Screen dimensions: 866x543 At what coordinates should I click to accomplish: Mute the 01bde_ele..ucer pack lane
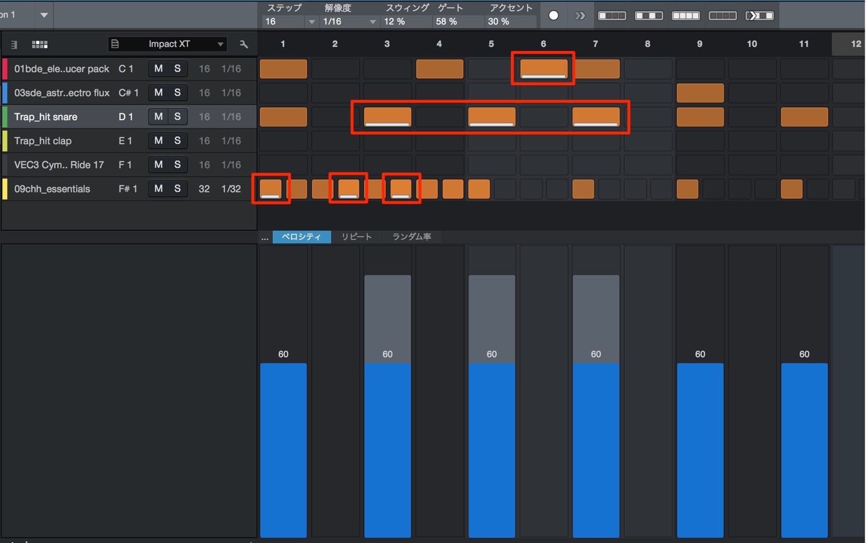click(x=158, y=69)
